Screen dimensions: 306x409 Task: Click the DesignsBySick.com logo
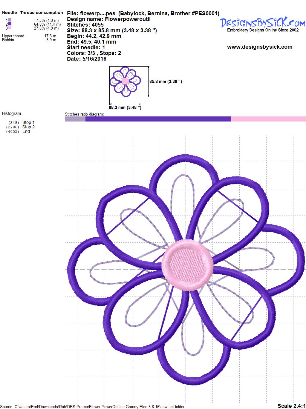point(262,23)
